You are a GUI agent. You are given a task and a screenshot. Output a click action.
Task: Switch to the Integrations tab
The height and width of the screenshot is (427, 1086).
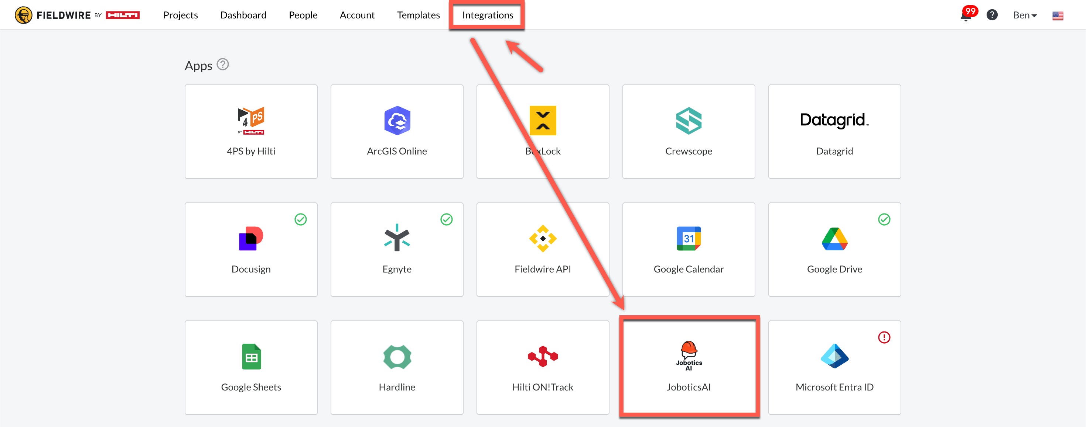(487, 15)
